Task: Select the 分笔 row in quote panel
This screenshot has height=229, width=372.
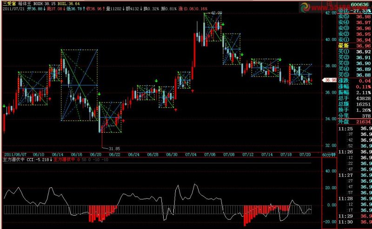Action: pos(354,116)
